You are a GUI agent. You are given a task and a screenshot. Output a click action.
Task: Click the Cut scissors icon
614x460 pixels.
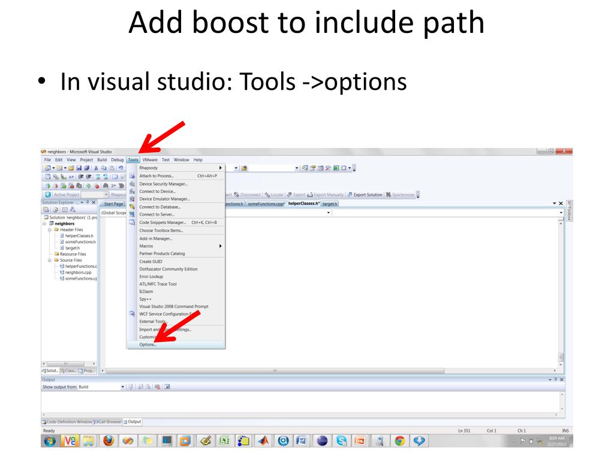coord(96,168)
